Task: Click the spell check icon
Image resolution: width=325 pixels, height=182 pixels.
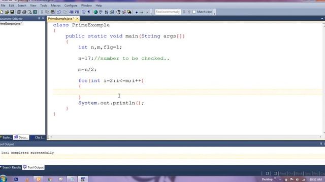Action: (x=101, y=12)
